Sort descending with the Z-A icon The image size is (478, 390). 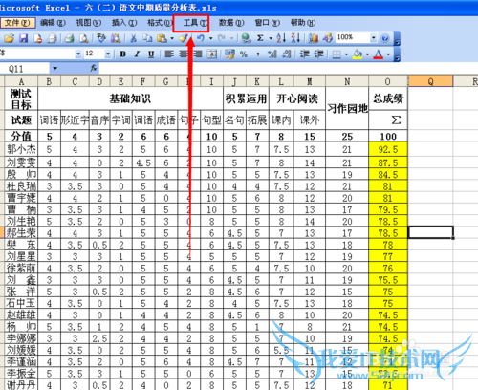point(295,38)
